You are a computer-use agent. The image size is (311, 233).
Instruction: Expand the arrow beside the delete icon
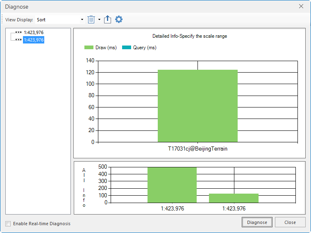[99, 20]
